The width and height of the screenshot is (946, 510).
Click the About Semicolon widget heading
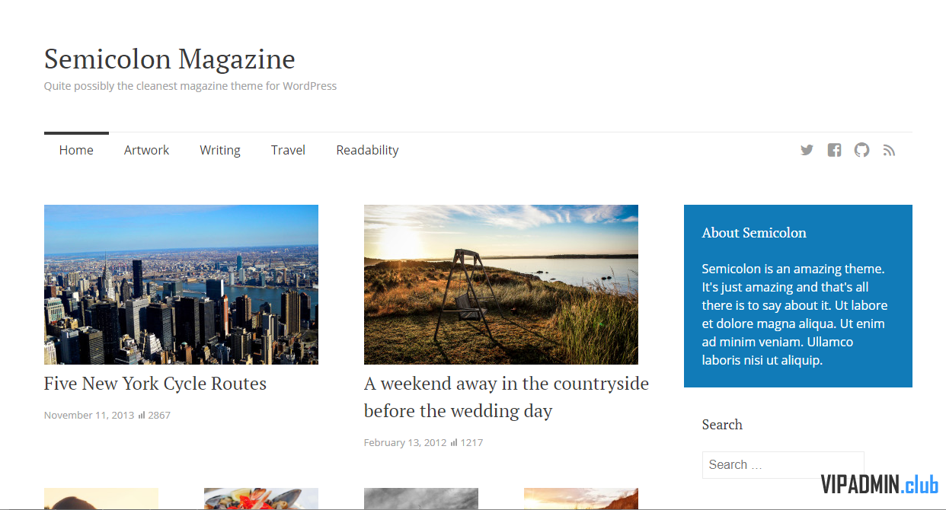point(754,233)
